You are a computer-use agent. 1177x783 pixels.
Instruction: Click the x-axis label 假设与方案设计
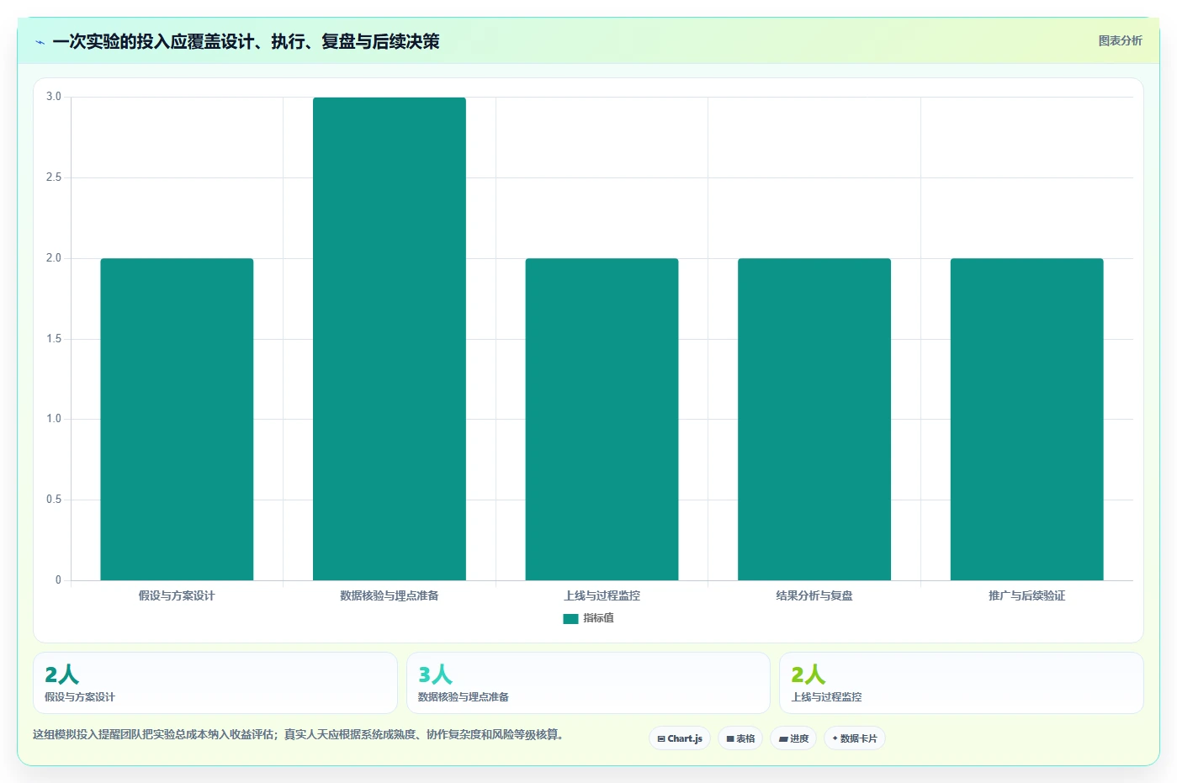pyautogui.click(x=177, y=595)
